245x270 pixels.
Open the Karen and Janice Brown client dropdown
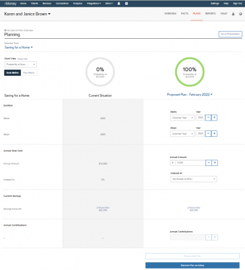click(x=28, y=14)
